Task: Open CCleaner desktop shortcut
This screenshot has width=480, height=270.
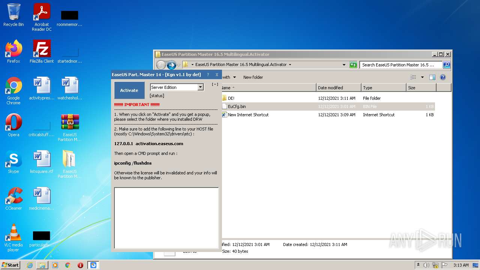Action: [13, 198]
